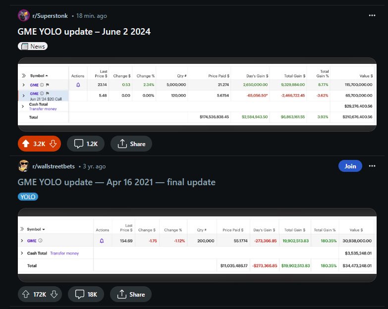Screen dimensions: 388x309
Task: Upvote the June 2 2024 post
Action: click(x=26, y=144)
